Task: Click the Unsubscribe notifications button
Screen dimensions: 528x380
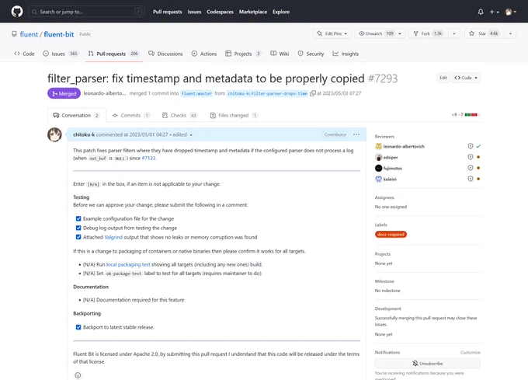Action: click(428, 364)
